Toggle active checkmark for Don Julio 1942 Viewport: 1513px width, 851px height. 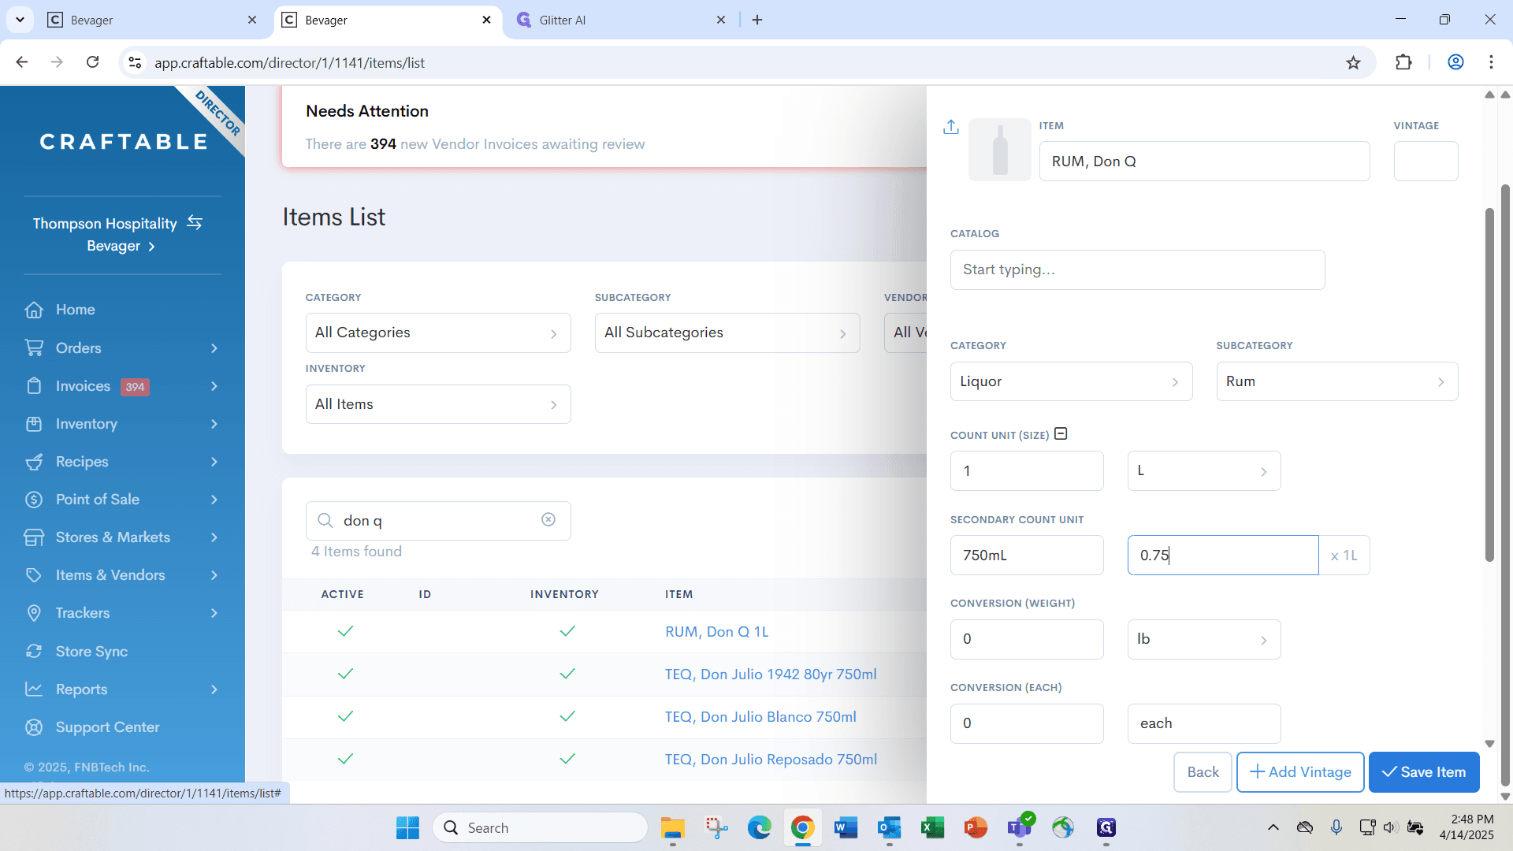pos(345,674)
